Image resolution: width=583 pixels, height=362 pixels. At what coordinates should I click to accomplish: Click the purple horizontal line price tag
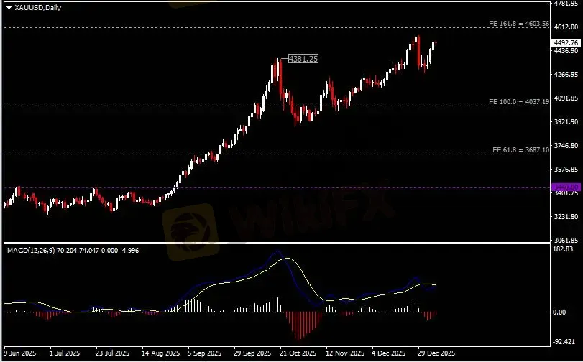coord(566,187)
